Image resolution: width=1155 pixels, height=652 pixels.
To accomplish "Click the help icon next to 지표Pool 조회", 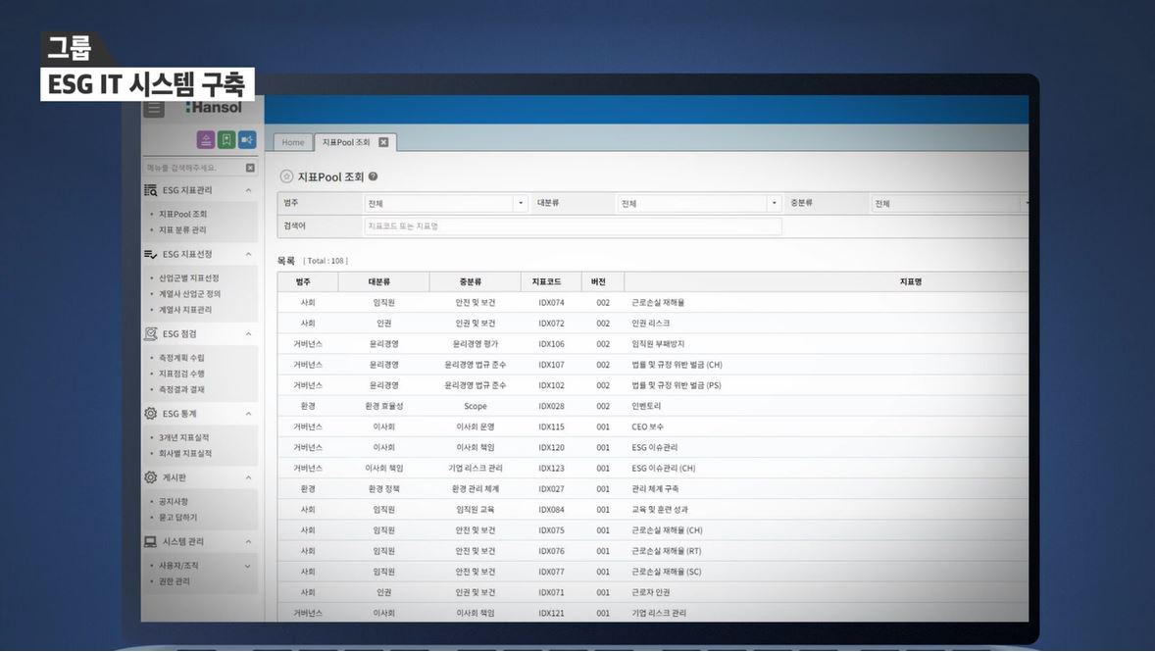I will pos(373,176).
